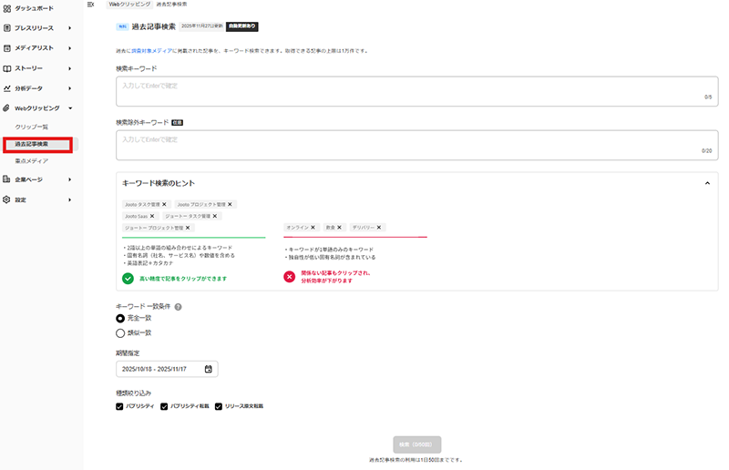Expand the 設定 menu arrow
The image size is (729, 470).
tap(70, 199)
